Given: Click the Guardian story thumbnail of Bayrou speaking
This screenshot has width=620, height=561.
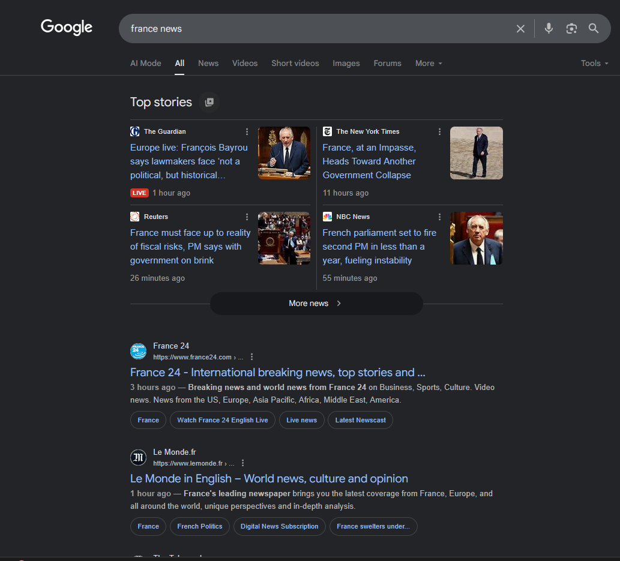Looking at the screenshot, I should pyautogui.click(x=284, y=153).
